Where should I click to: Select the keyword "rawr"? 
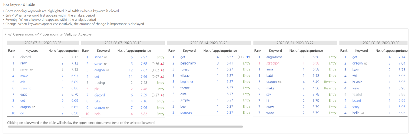(24, 63)
